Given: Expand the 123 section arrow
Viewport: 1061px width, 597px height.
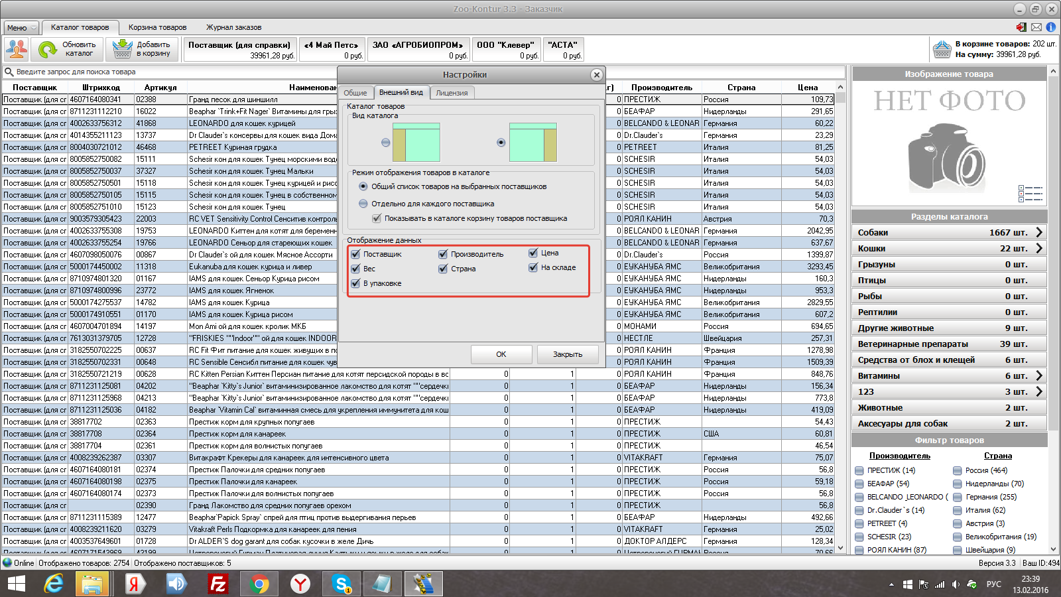Looking at the screenshot, I should tap(1039, 391).
